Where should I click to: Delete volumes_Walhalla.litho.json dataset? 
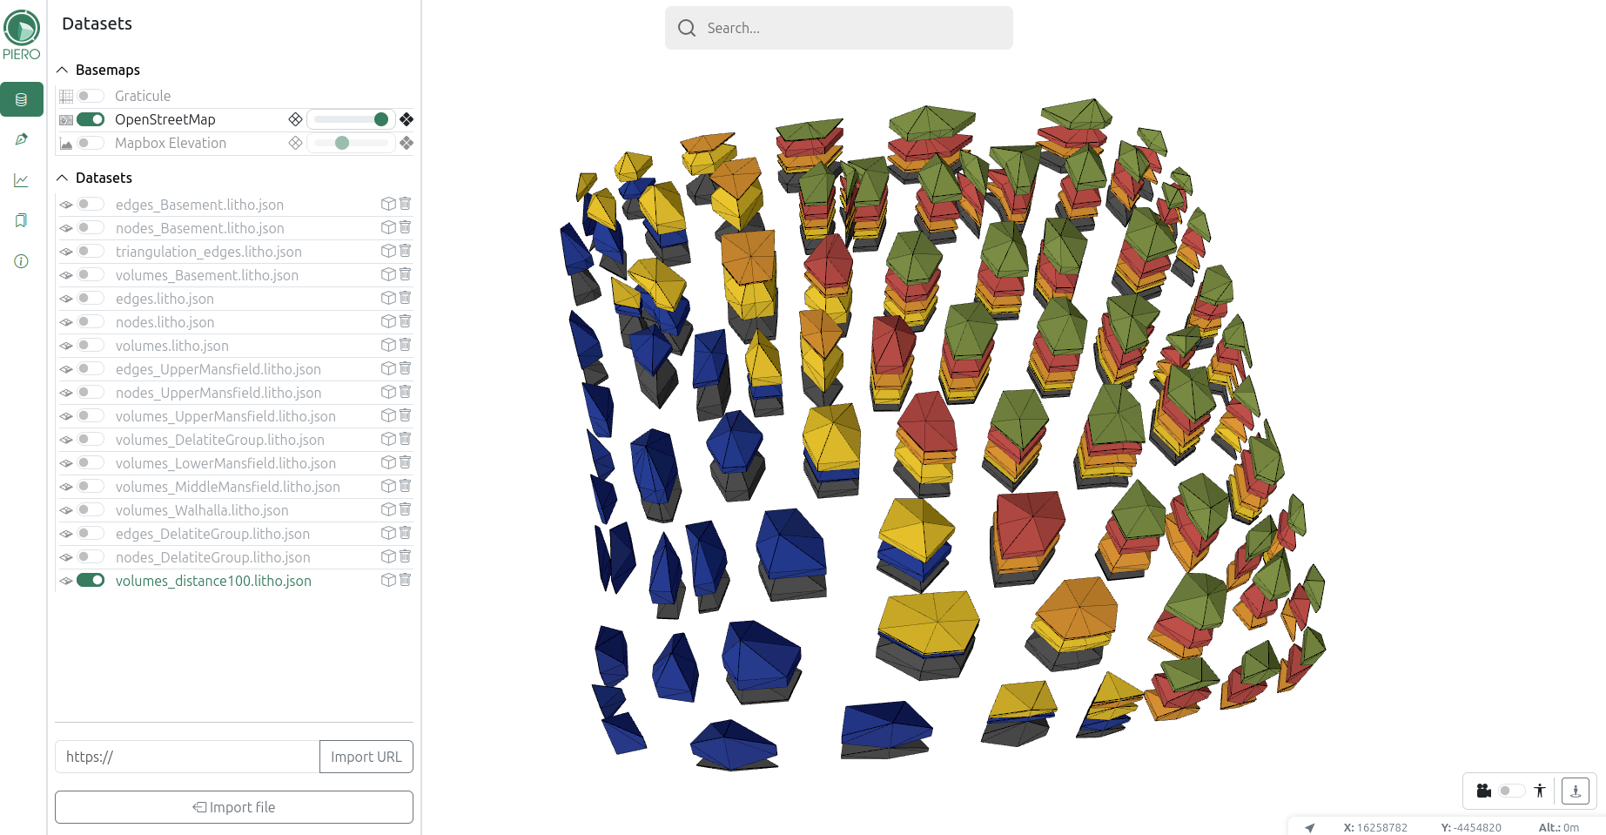tap(405, 509)
